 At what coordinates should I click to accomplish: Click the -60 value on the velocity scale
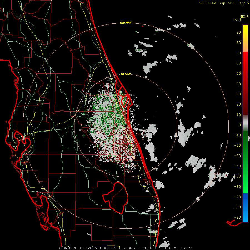click(237, 187)
